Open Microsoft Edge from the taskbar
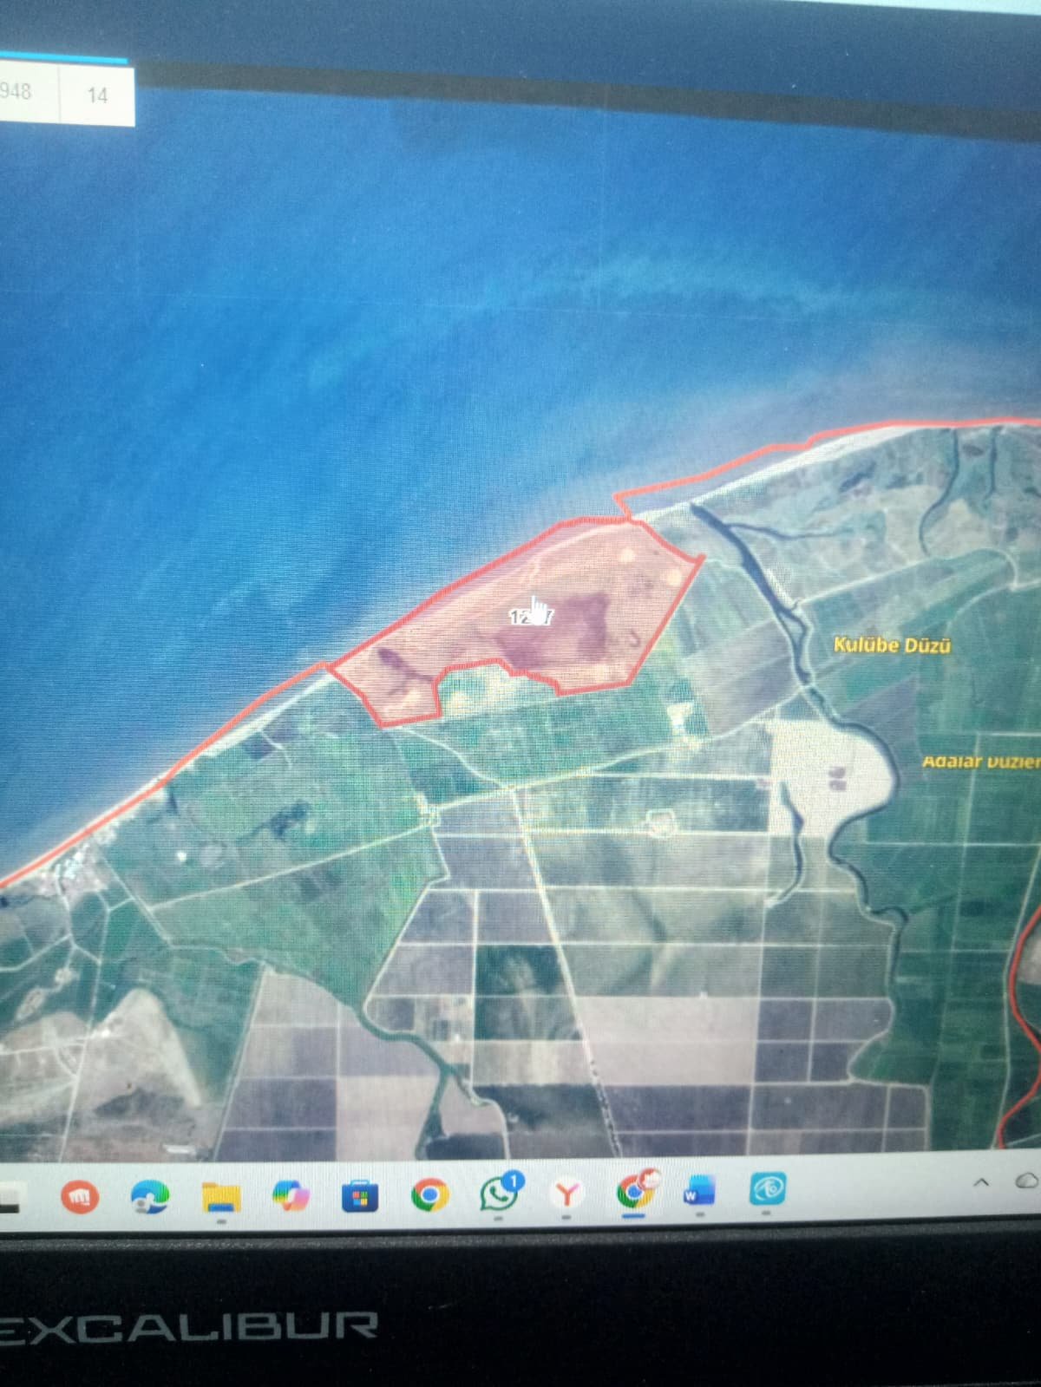 point(149,1198)
